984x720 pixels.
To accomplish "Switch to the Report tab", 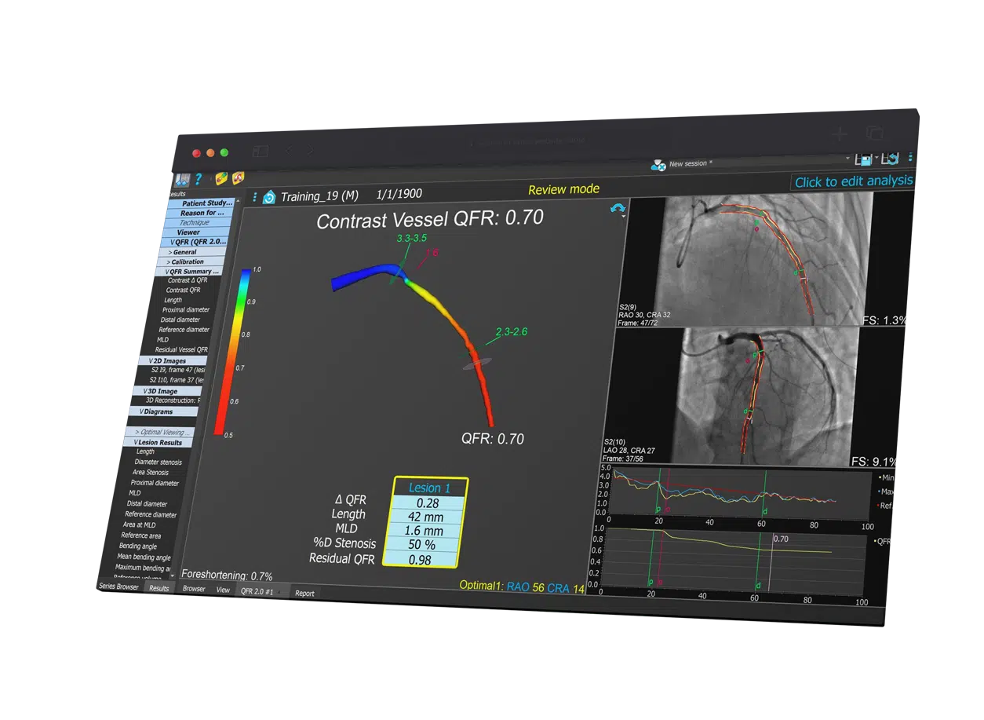I will pyautogui.click(x=304, y=594).
